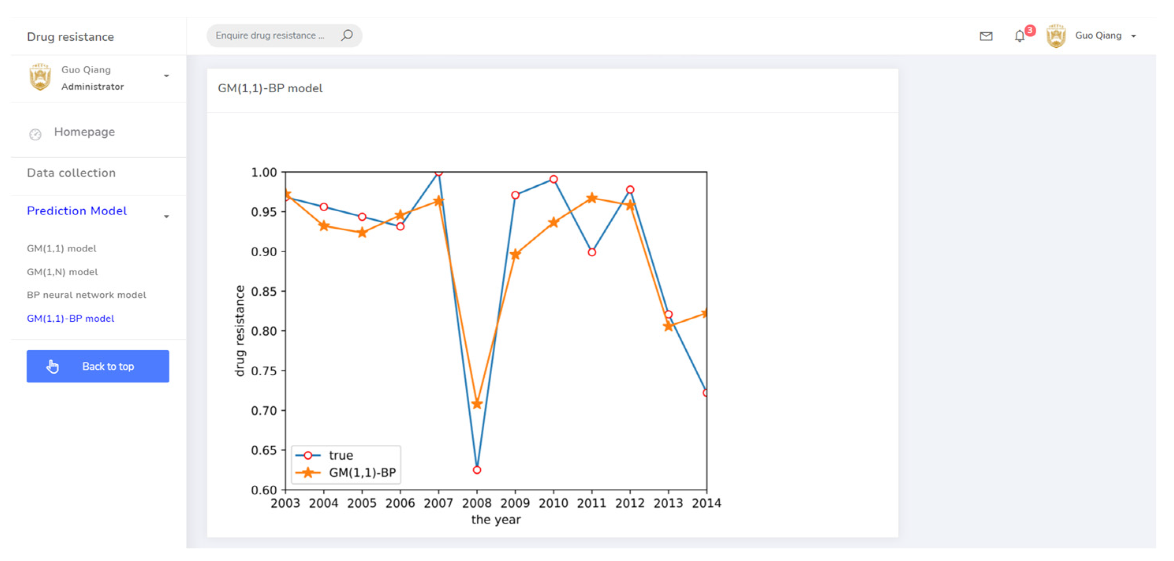The image size is (1174, 561).
Task: Expand the top-right Guo Qiang dropdown arrow
Action: (1133, 36)
